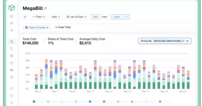Click the bright blue legend swatch
202x106 pixels.
[90, 102]
